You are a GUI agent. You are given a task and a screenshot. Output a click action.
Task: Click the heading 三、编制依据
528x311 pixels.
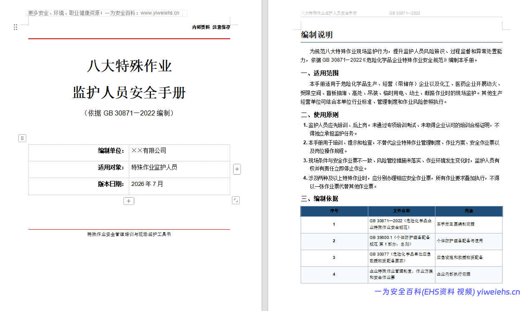click(320, 199)
